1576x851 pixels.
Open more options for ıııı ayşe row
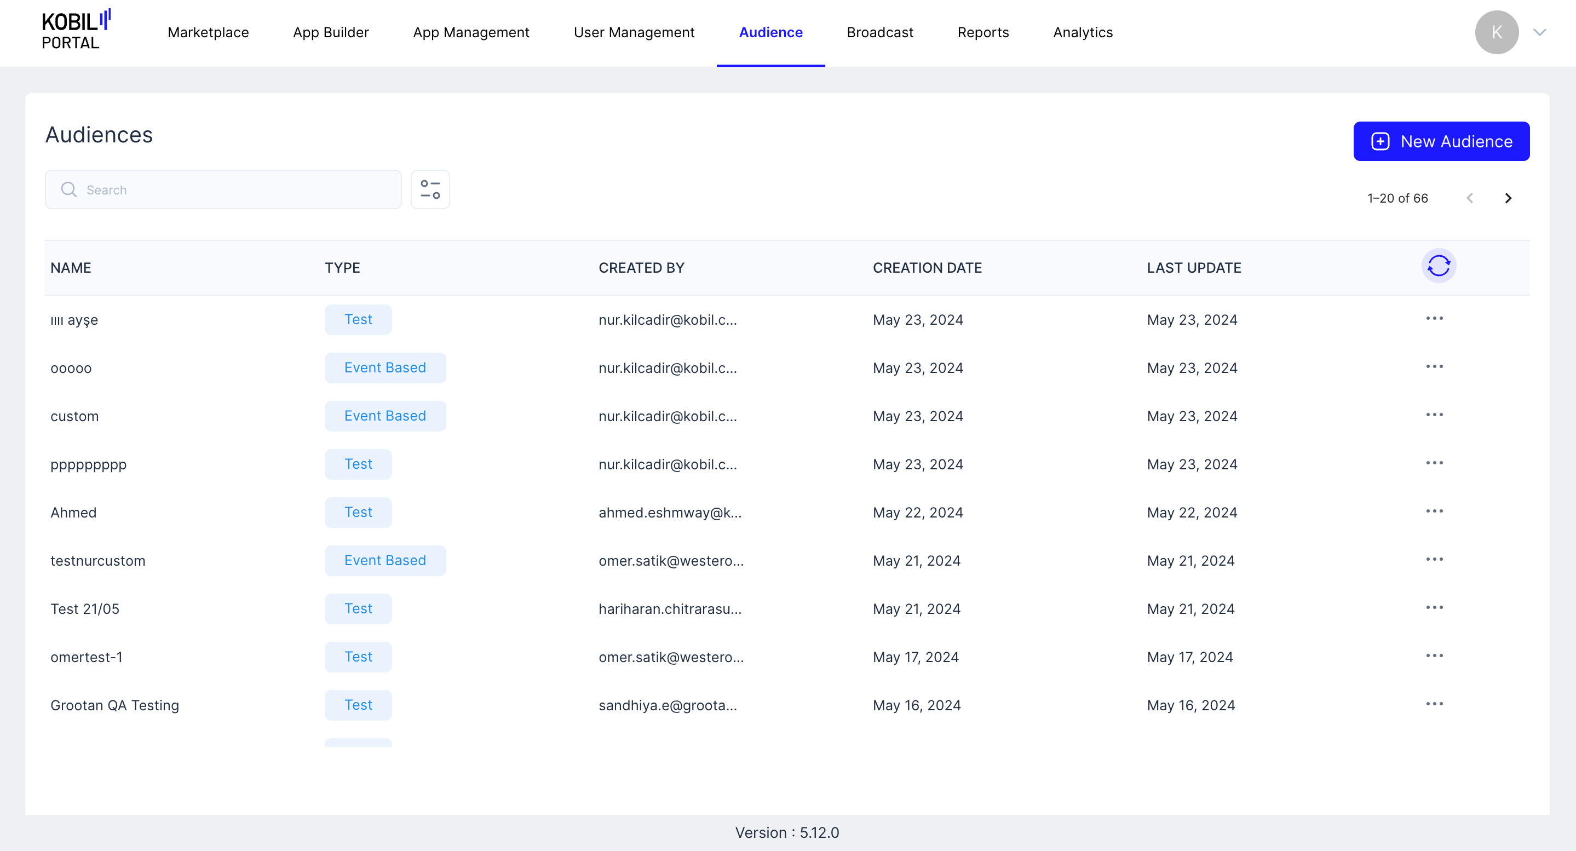point(1434,319)
